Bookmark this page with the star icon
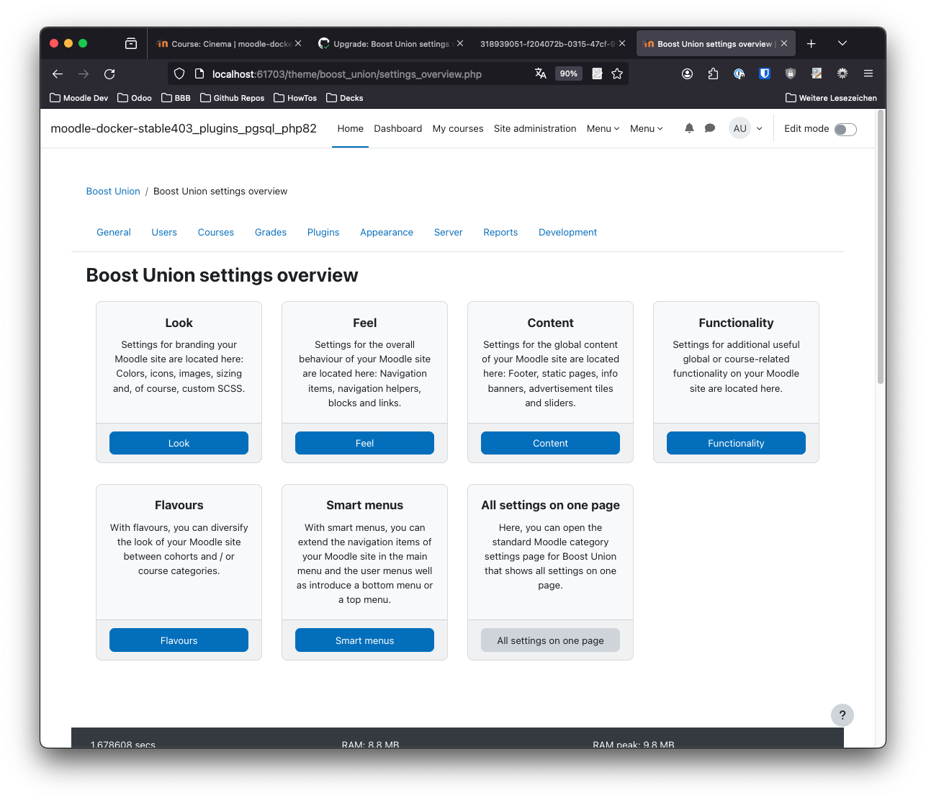This screenshot has width=926, height=801. point(617,73)
